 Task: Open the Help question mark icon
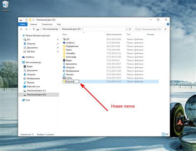point(168,24)
